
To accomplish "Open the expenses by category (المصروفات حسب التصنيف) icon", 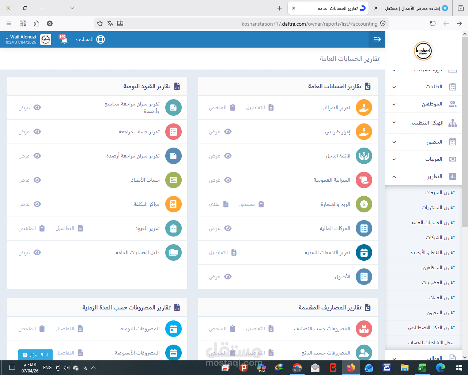I will tap(364, 329).
